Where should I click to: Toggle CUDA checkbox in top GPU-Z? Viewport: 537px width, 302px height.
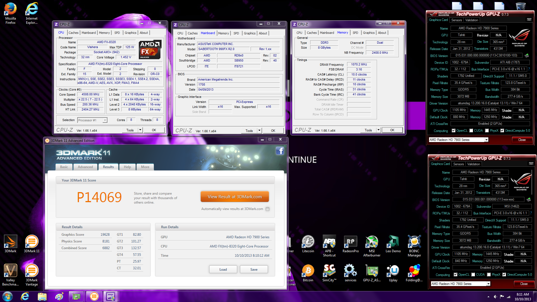(x=471, y=131)
